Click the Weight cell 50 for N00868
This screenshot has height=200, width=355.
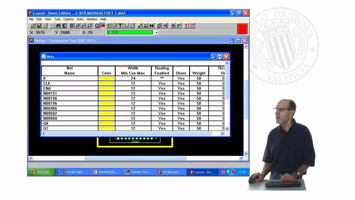click(199, 118)
